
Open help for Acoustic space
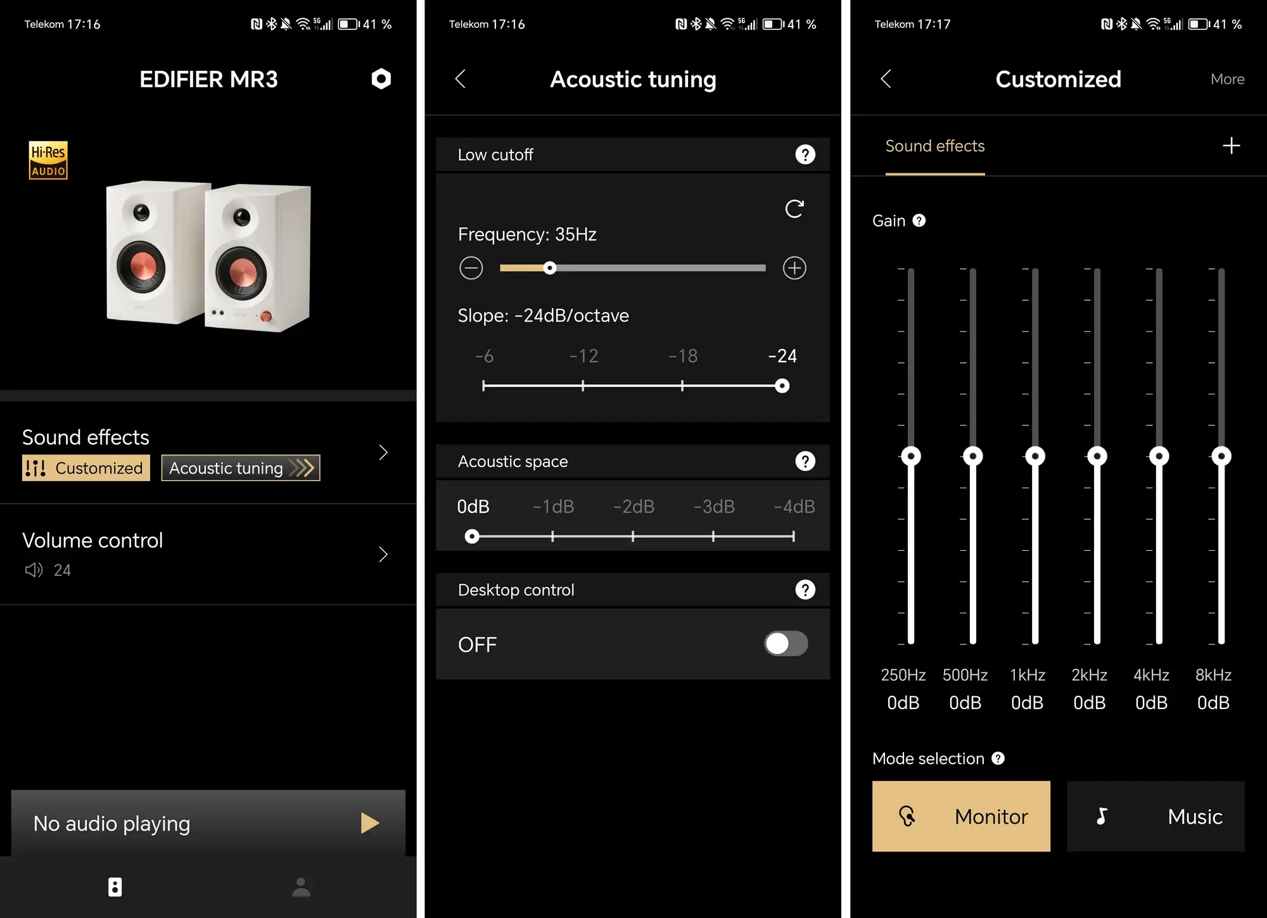coord(805,462)
